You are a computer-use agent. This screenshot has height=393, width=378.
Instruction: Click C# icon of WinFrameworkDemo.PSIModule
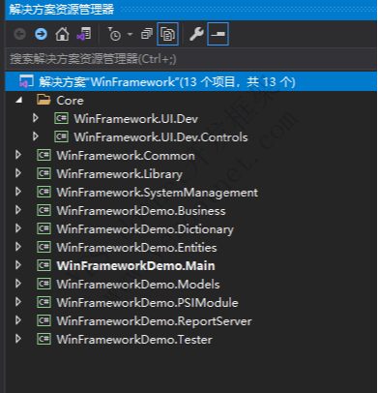tap(44, 302)
